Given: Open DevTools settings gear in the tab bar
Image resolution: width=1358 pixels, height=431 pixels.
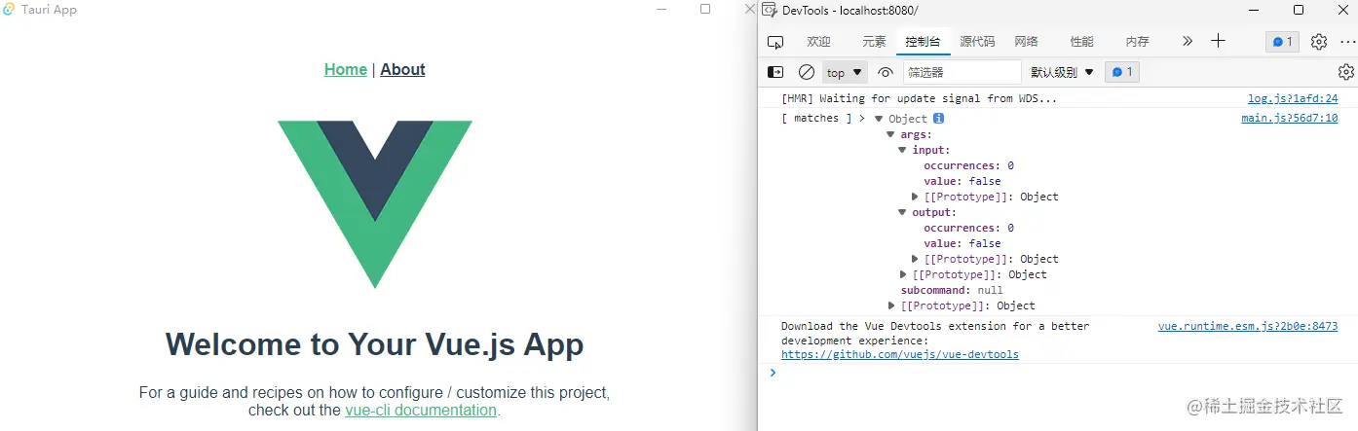Looking at the screenshot, I should click(1319, 42).
